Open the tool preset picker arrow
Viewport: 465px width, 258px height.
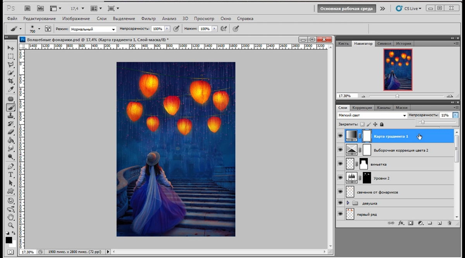point(20,29)
